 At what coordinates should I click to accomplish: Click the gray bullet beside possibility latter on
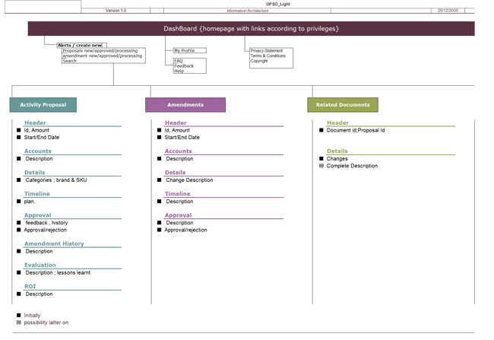coord(19,323)
